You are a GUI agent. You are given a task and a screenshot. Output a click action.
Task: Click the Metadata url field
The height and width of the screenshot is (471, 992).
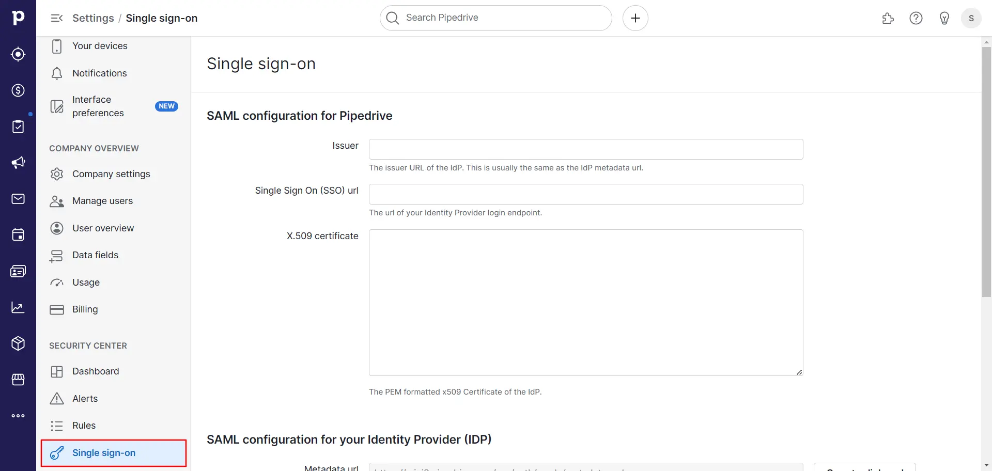(586, 467)
